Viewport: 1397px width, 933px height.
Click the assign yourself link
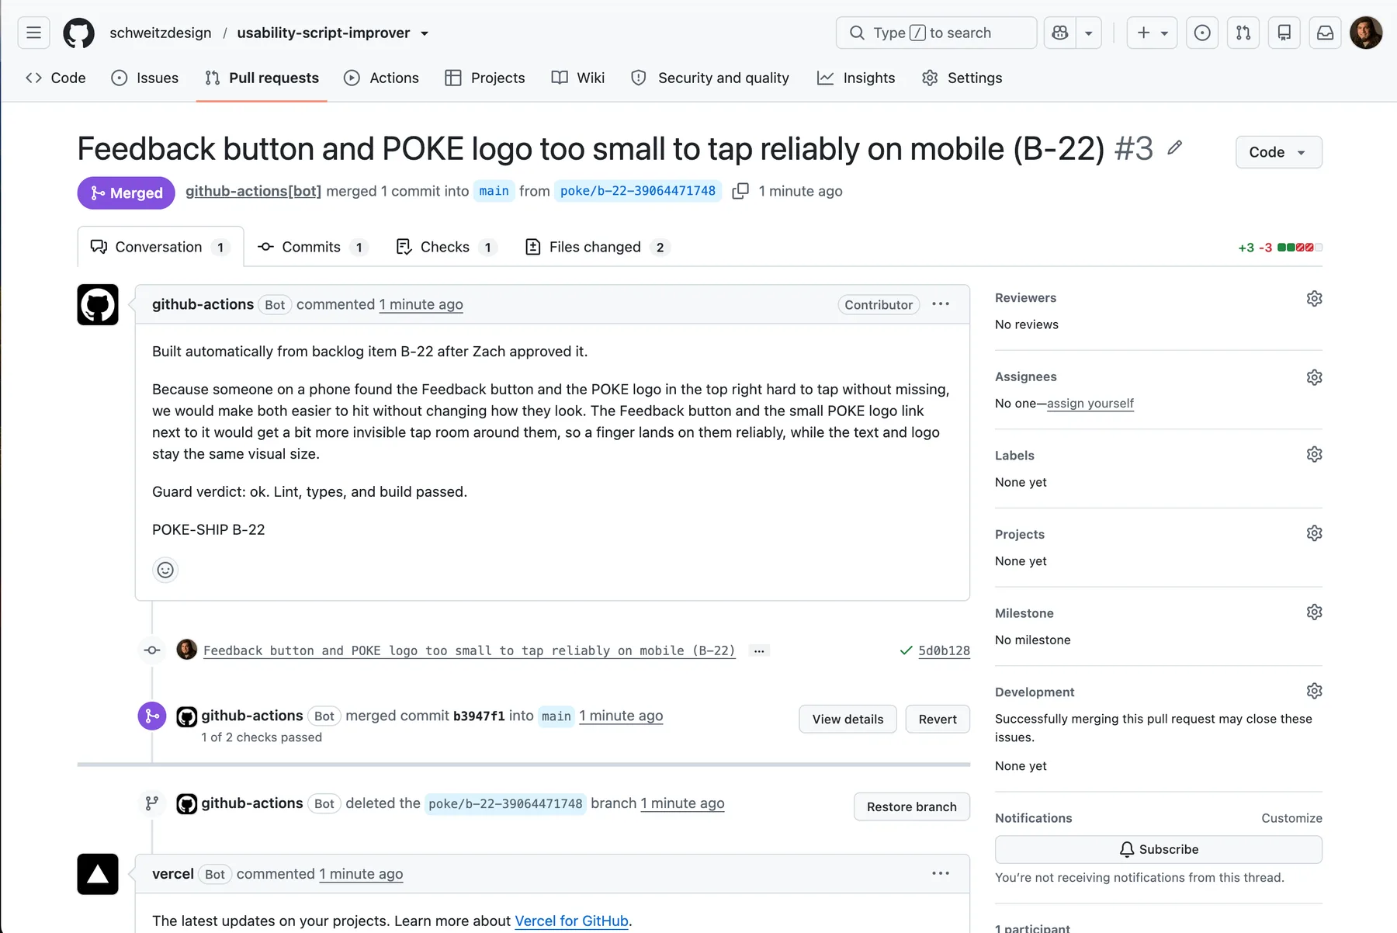click(1090, 404)
